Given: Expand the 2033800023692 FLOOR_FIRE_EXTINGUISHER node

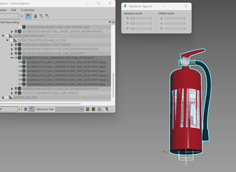Looking at the screenshot, I should tap(12, 89).
